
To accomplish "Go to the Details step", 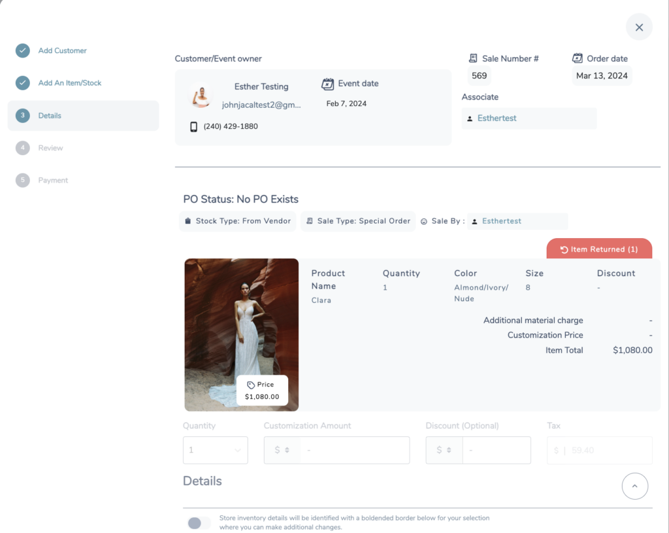I will tap(83, 116).
